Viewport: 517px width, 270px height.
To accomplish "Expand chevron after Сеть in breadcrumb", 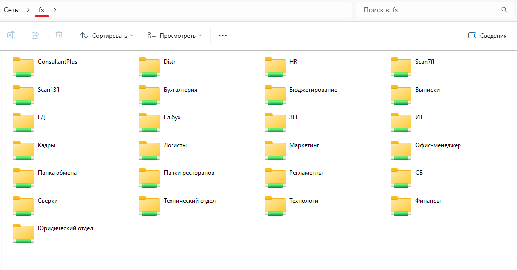I will [x=28, y=10].
